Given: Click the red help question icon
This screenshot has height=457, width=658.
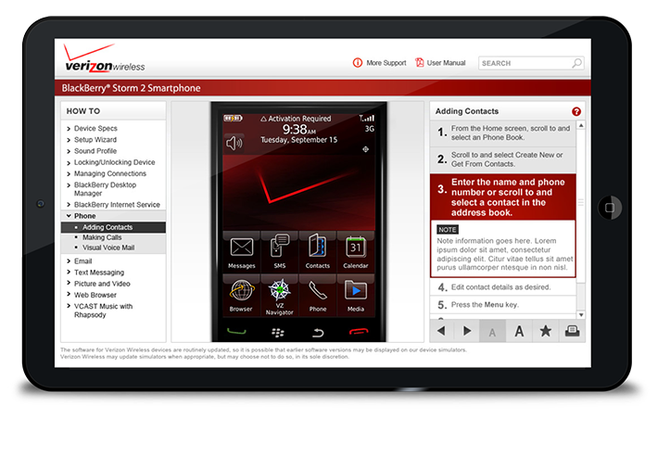Looking at the screenshot, I should pyautogui.click(x=576, y=111).
